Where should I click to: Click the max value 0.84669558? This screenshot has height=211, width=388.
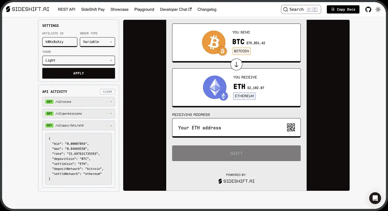tap(77, 149)
